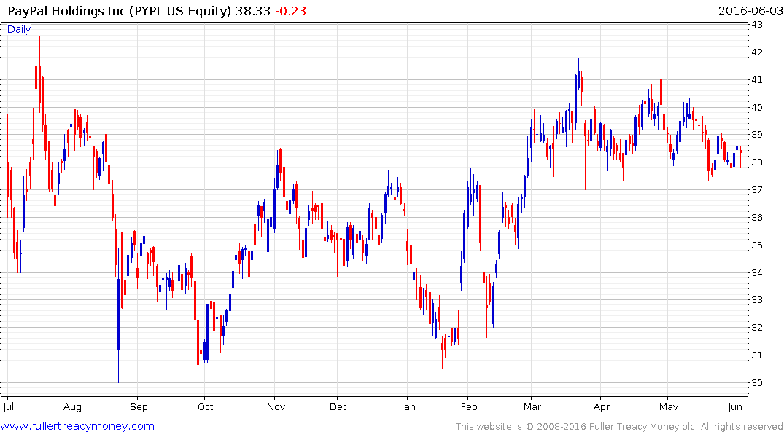Click the 33 price axis label
The image size is (784, 437).
click(756, 299)
